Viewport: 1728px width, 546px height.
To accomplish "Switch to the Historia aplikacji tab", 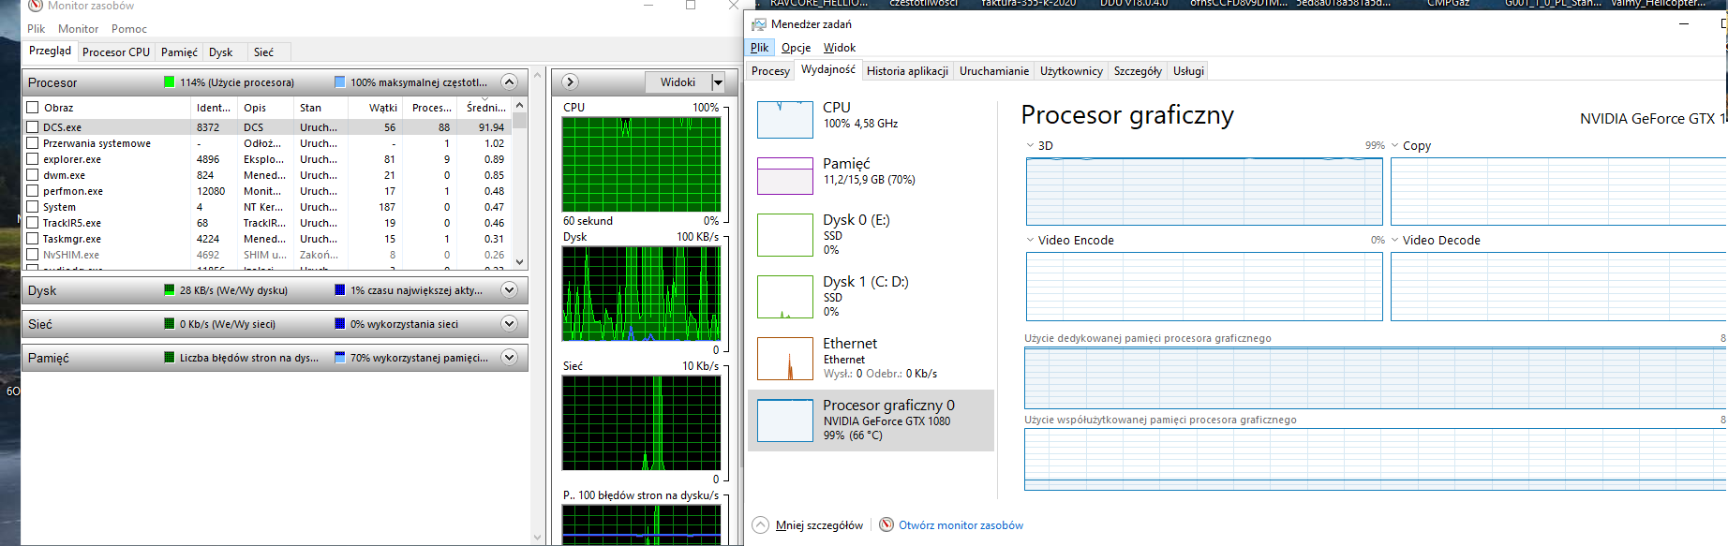I will pos(907,71).
